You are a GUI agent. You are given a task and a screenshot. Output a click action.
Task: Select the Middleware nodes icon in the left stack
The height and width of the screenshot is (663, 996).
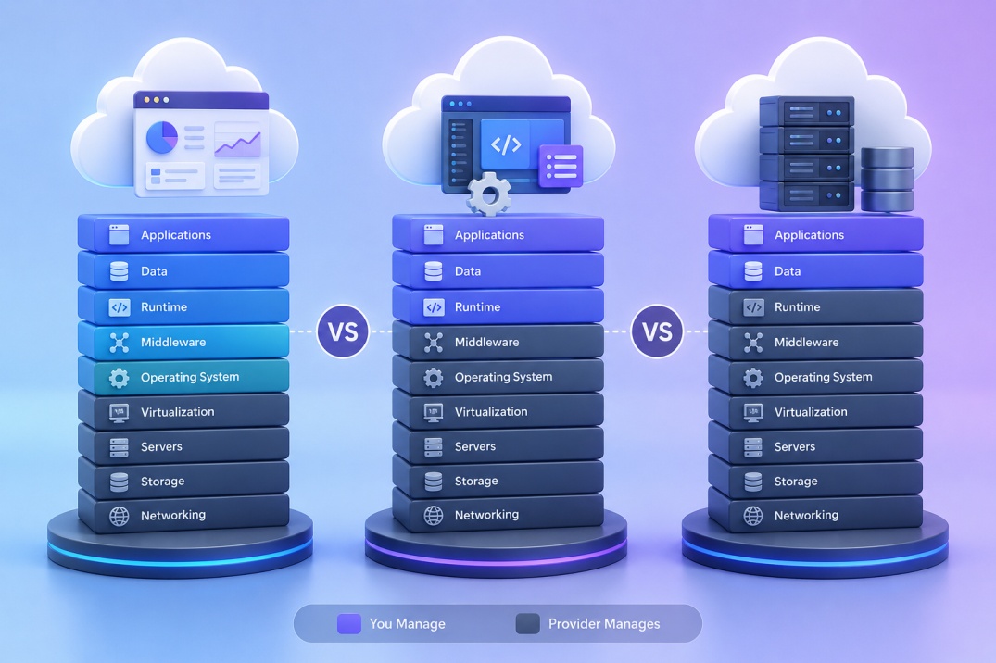coord(119,343)
